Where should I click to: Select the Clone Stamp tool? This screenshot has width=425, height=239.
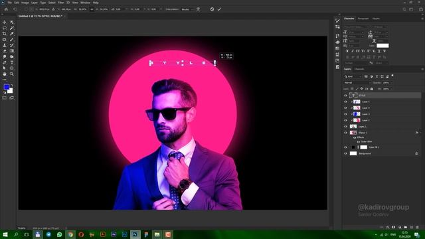pyautogui.click(x=5, y=45)
